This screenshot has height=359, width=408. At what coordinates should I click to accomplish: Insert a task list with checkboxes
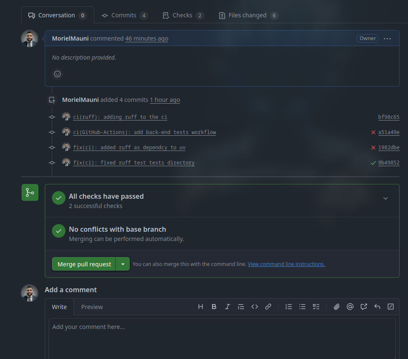[316, 307]
